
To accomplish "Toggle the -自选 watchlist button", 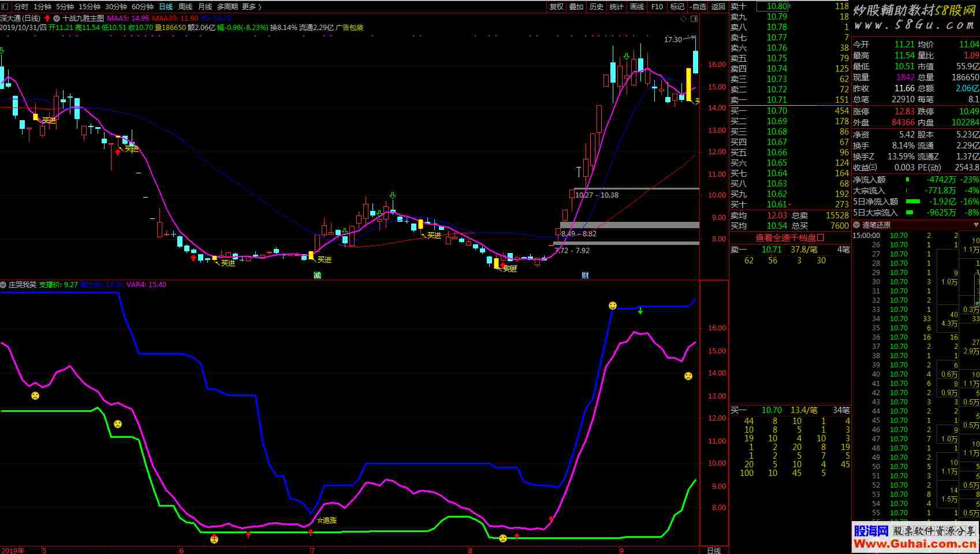I will coord(698,7).
